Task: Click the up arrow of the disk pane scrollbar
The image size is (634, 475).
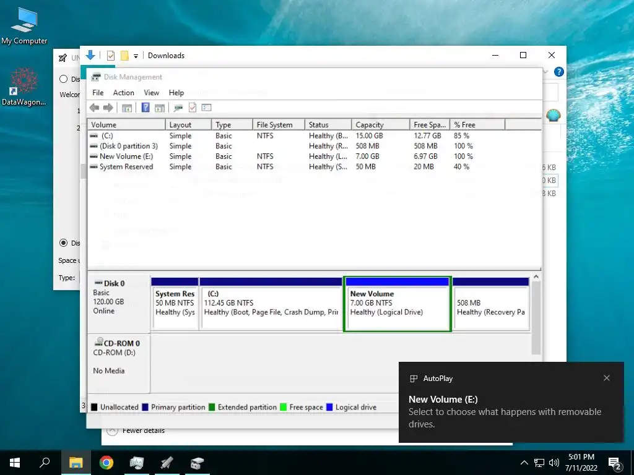Action: (536, 277)
